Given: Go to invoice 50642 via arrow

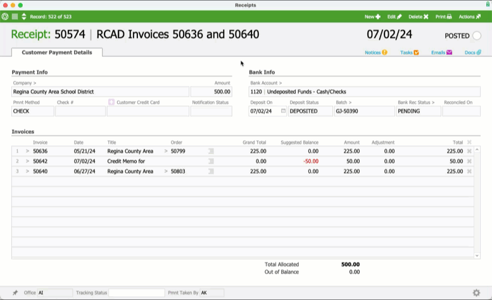Looking at the screenshot, I should pos(27,161).
